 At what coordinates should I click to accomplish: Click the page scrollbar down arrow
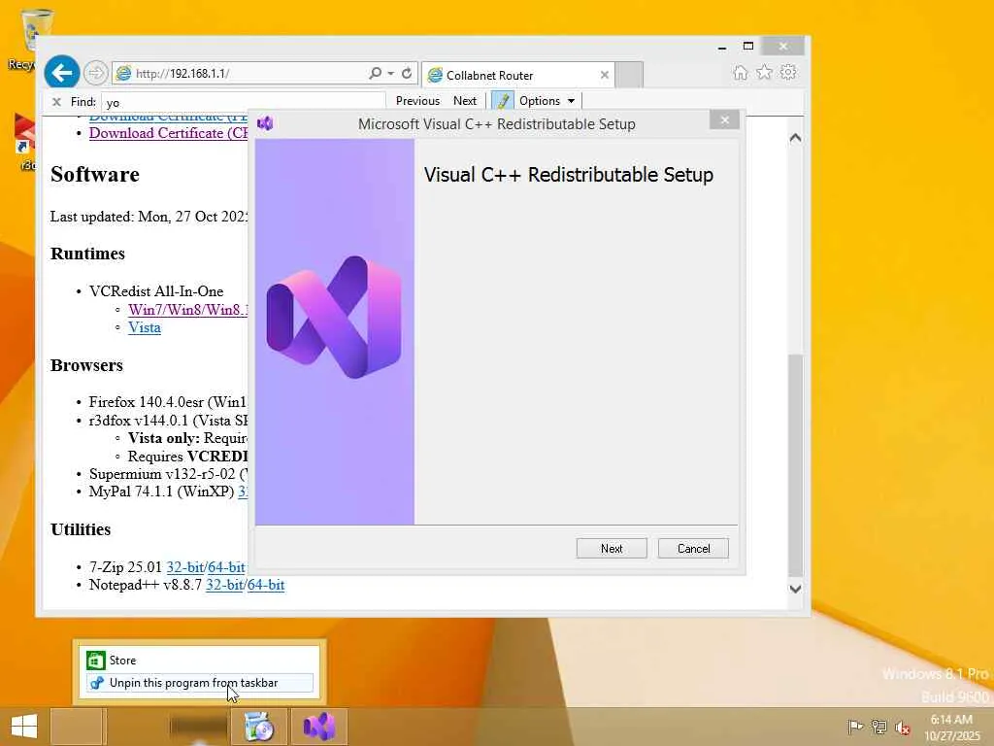[x=795, y=589]
